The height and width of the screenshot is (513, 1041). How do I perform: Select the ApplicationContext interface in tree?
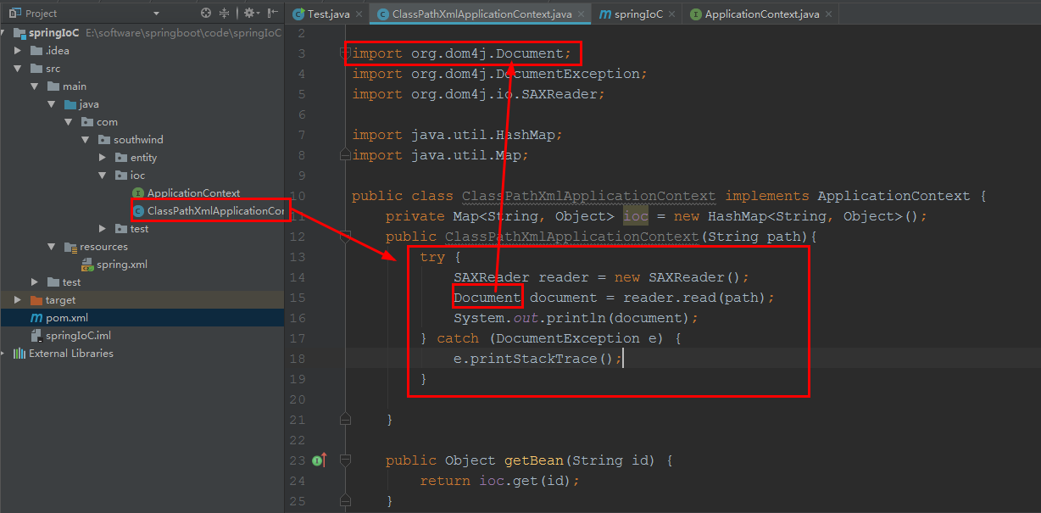tap(193, 193)
